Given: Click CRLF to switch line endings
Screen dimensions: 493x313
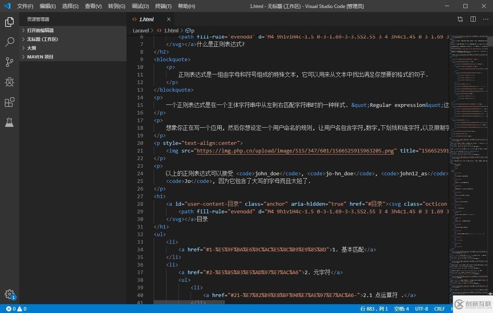Looking at the screenshot, I should point(439,309).
